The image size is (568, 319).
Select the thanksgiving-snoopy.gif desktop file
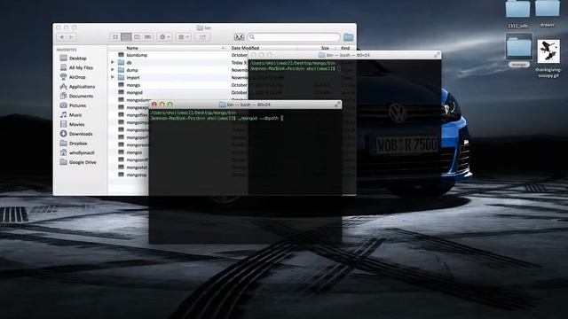coord(548,58)
